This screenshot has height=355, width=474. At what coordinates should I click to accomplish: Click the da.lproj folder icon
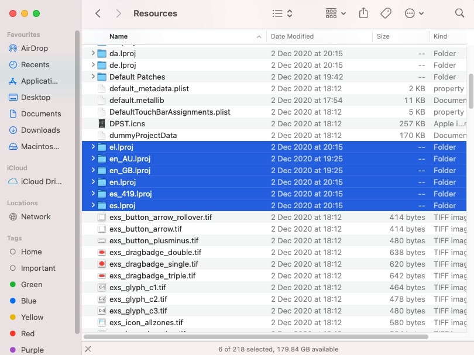coord(102,53)
